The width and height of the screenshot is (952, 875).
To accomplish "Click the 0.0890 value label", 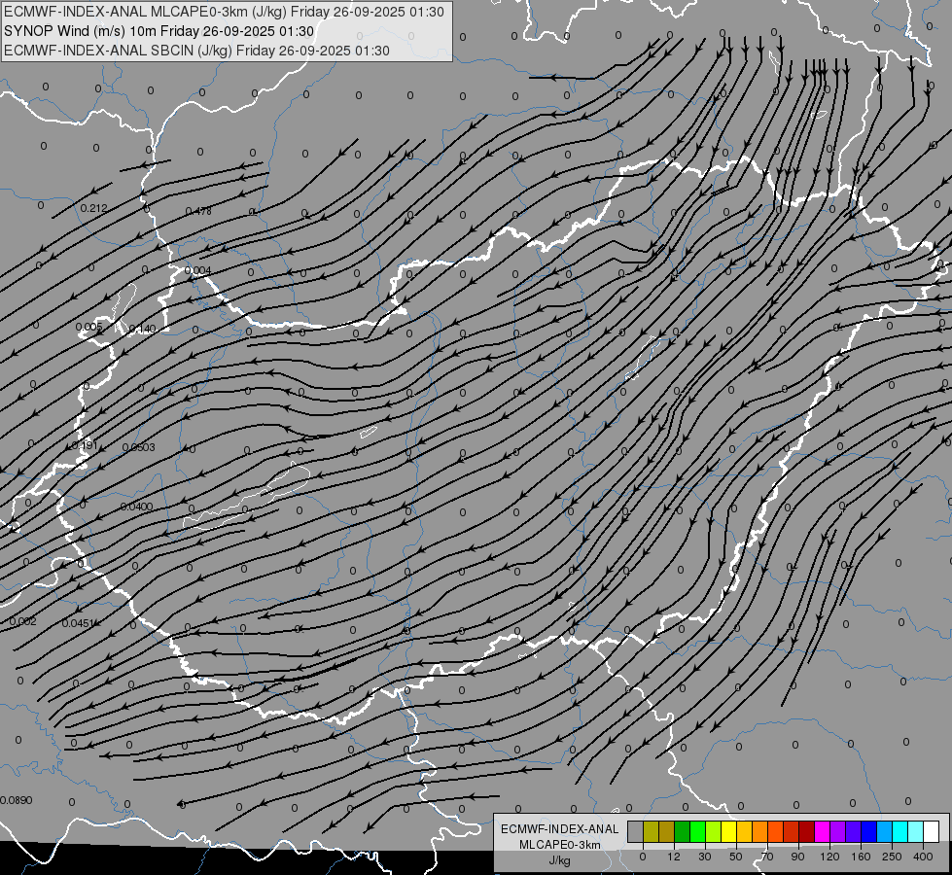I will pyautogui.click(x=16, y=800).
